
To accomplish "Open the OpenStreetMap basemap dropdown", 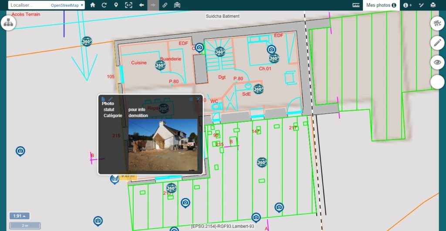I will click(x=67, y=5).
